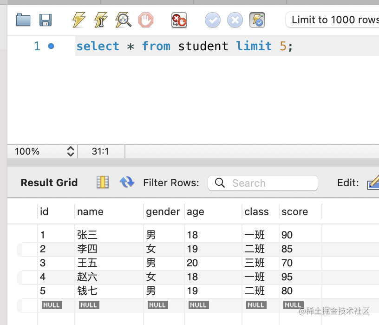Click the id cell 4
The height and width of the screenshot is (325, 379).
tap(43, 277)
